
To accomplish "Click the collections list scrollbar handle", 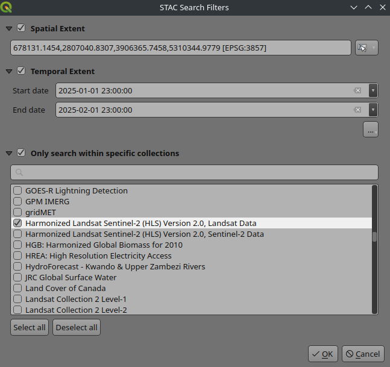I will [x=374, y=237].
